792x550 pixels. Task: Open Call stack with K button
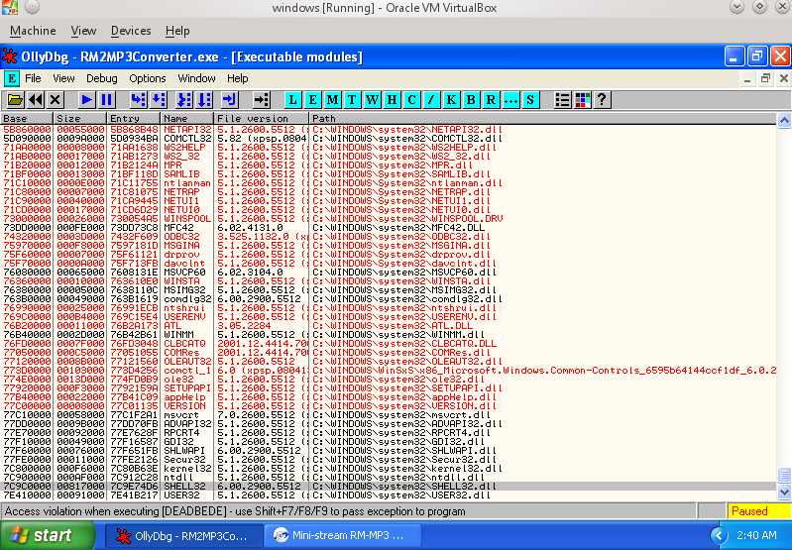451,100
